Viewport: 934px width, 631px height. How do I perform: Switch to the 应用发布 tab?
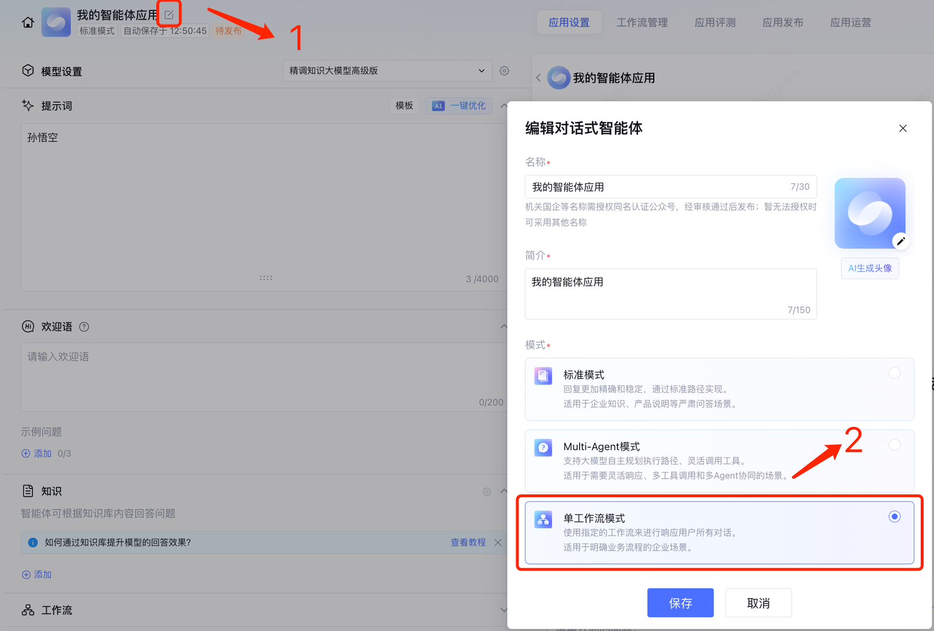point(782,23)
